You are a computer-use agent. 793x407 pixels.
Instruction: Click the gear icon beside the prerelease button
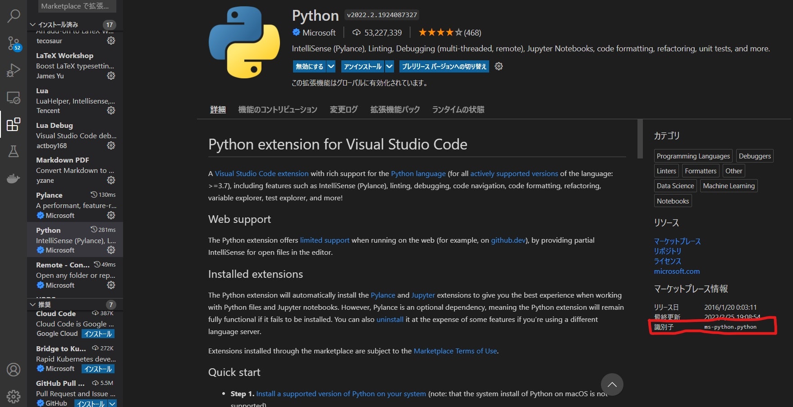499,66
